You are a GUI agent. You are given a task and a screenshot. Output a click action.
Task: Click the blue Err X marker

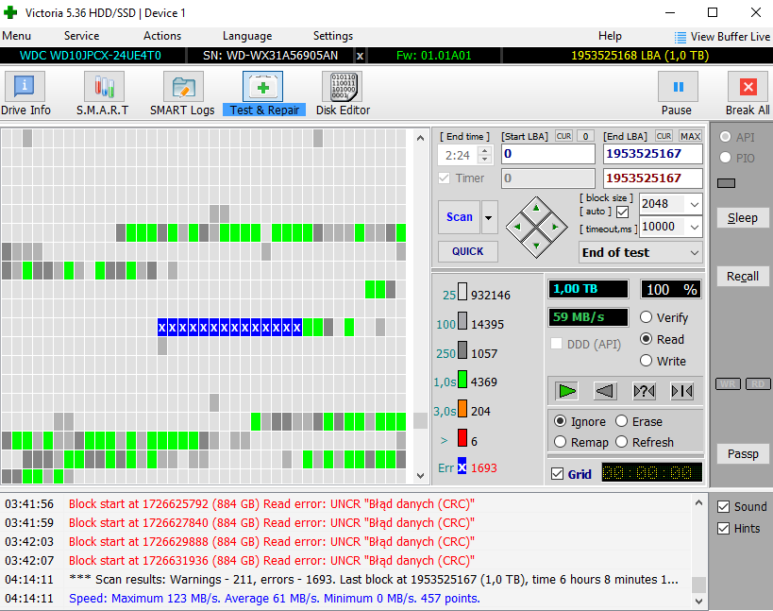click(462, 466)
